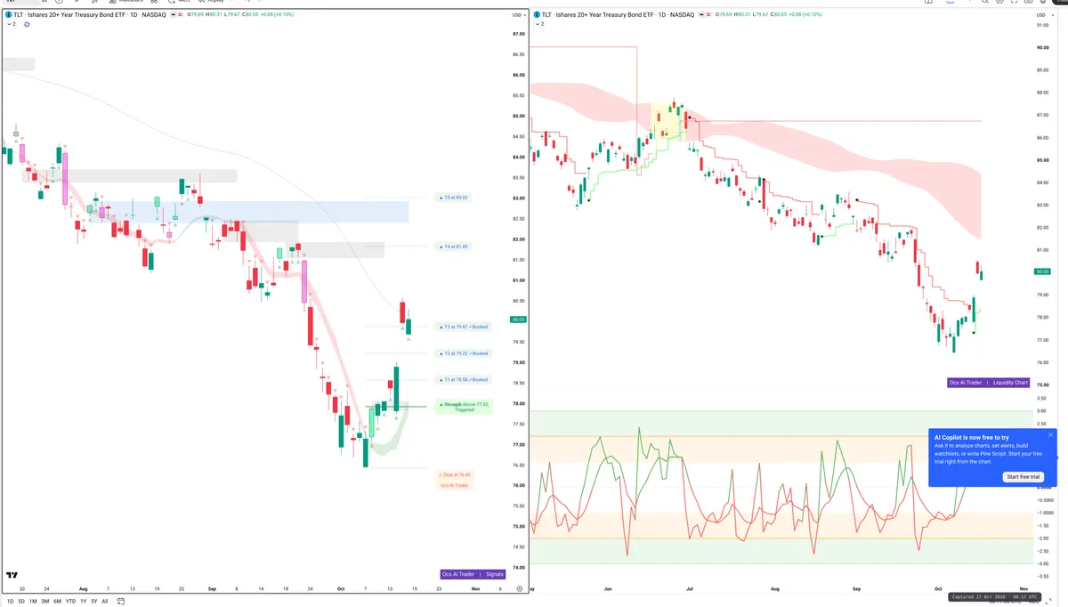Screen dimensions: 1068x607
Task: Select the 1Y time range
Action: point(84,602)
